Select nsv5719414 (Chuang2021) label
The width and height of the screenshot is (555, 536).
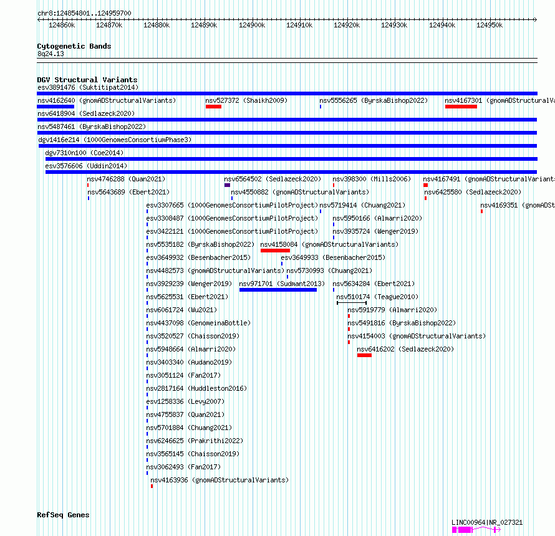pos(362,205)
